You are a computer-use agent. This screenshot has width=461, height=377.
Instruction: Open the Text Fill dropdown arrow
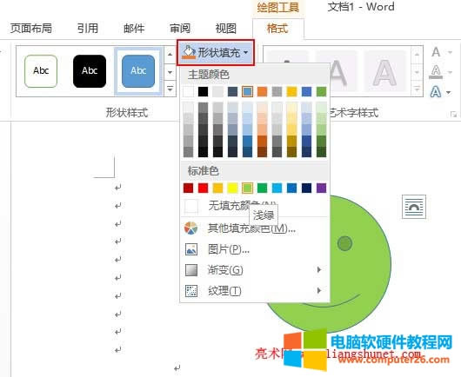click(x=450, y=53)
